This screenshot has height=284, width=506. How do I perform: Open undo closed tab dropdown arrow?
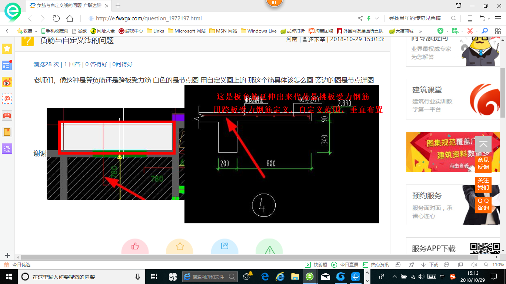coord(489,19)
